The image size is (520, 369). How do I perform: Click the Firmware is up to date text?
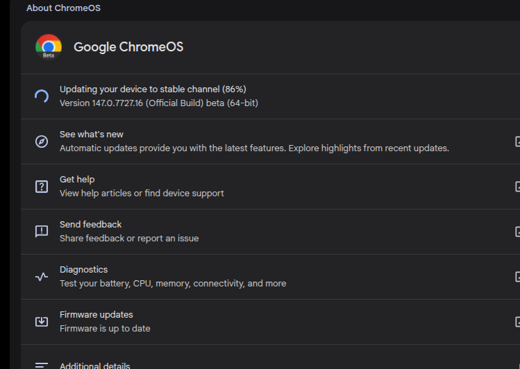[105, 329]
